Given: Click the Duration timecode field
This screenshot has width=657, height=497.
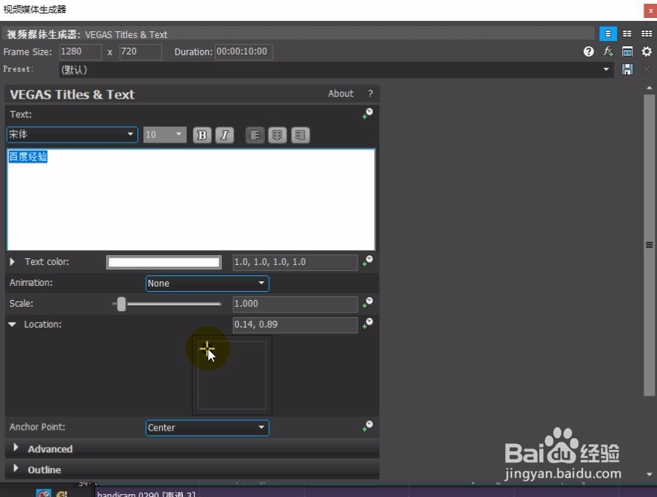Looking at the screenshot, I should click(x=244, y=52).
